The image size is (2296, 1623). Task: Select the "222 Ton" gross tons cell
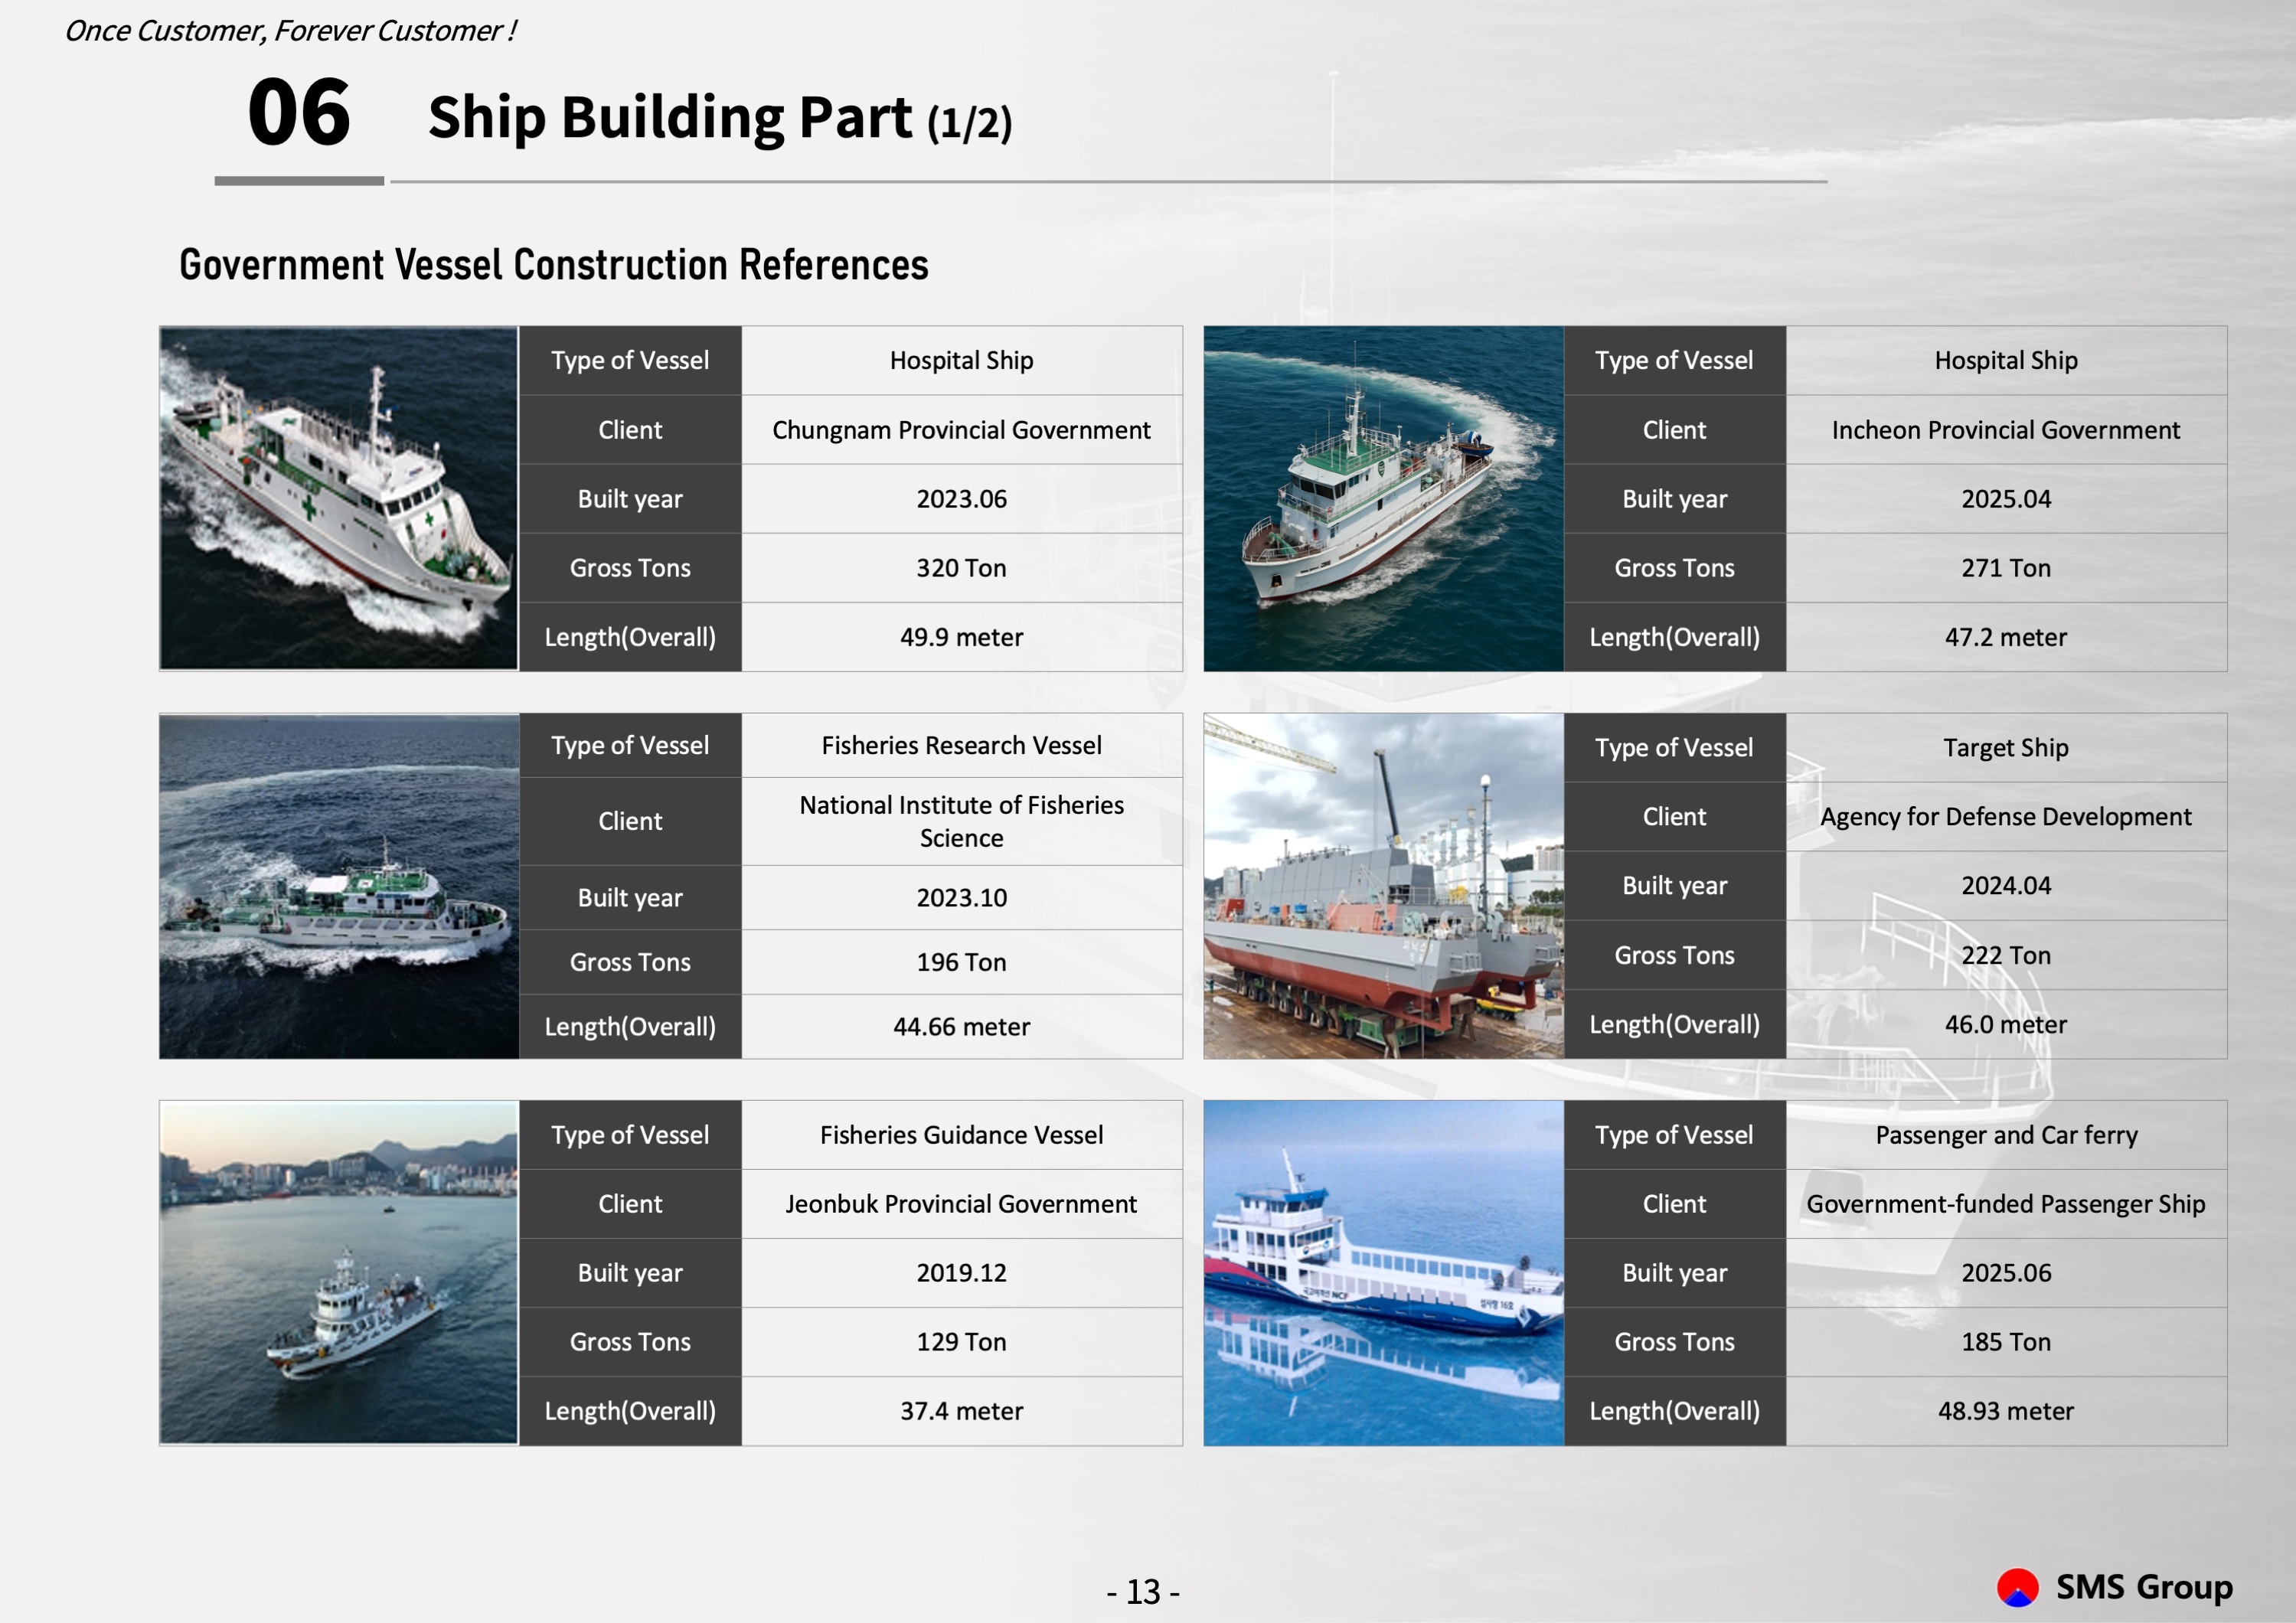coord(2006,955)
